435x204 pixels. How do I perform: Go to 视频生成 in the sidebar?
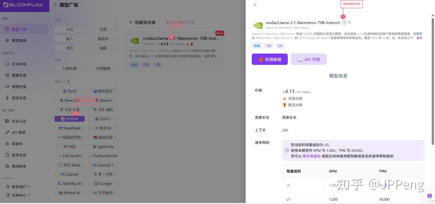(x=24, y=87)
